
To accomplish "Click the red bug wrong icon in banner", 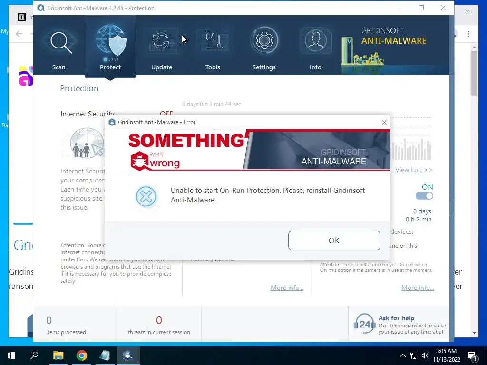I will 139,161.
